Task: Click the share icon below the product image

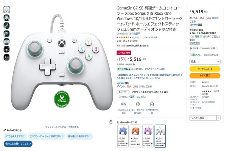Action: (x=111, y=122)
